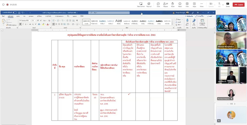Screen dimensions: 247x125
Task: Click Justify alignment icon
Action: [x=62, y=24]
